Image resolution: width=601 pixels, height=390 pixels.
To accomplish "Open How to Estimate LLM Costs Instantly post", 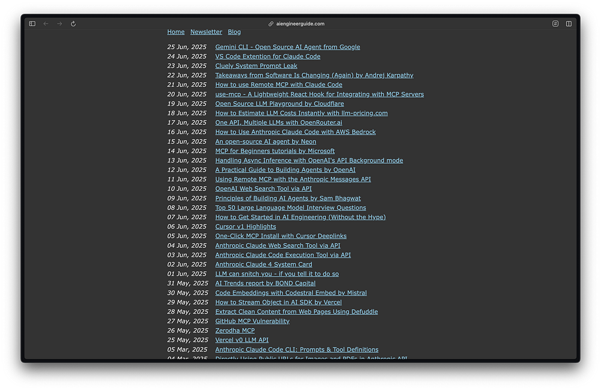I will pos(301,113).
